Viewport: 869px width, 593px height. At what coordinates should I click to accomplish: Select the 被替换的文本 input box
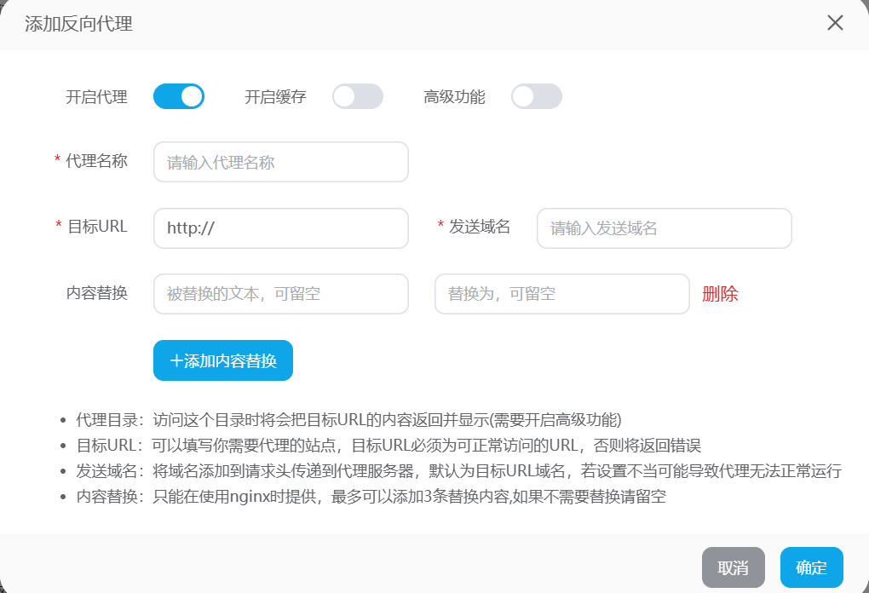coord(281,294)
